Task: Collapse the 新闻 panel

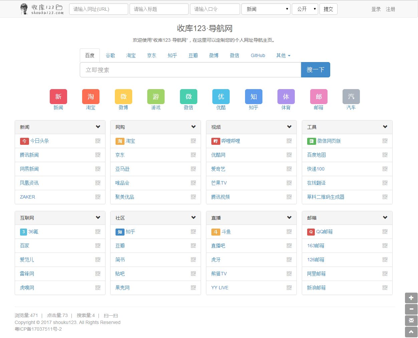Action: tap(98, 127)
